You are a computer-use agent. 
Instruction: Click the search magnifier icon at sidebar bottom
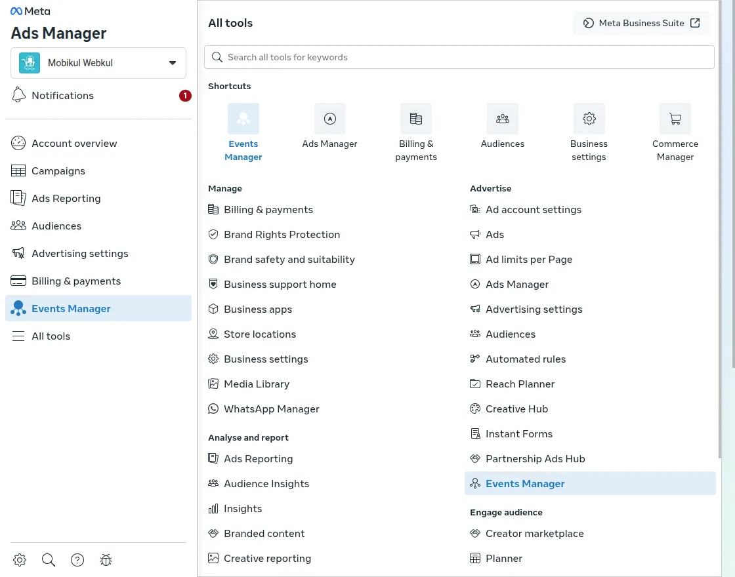(x=49, y=560)
